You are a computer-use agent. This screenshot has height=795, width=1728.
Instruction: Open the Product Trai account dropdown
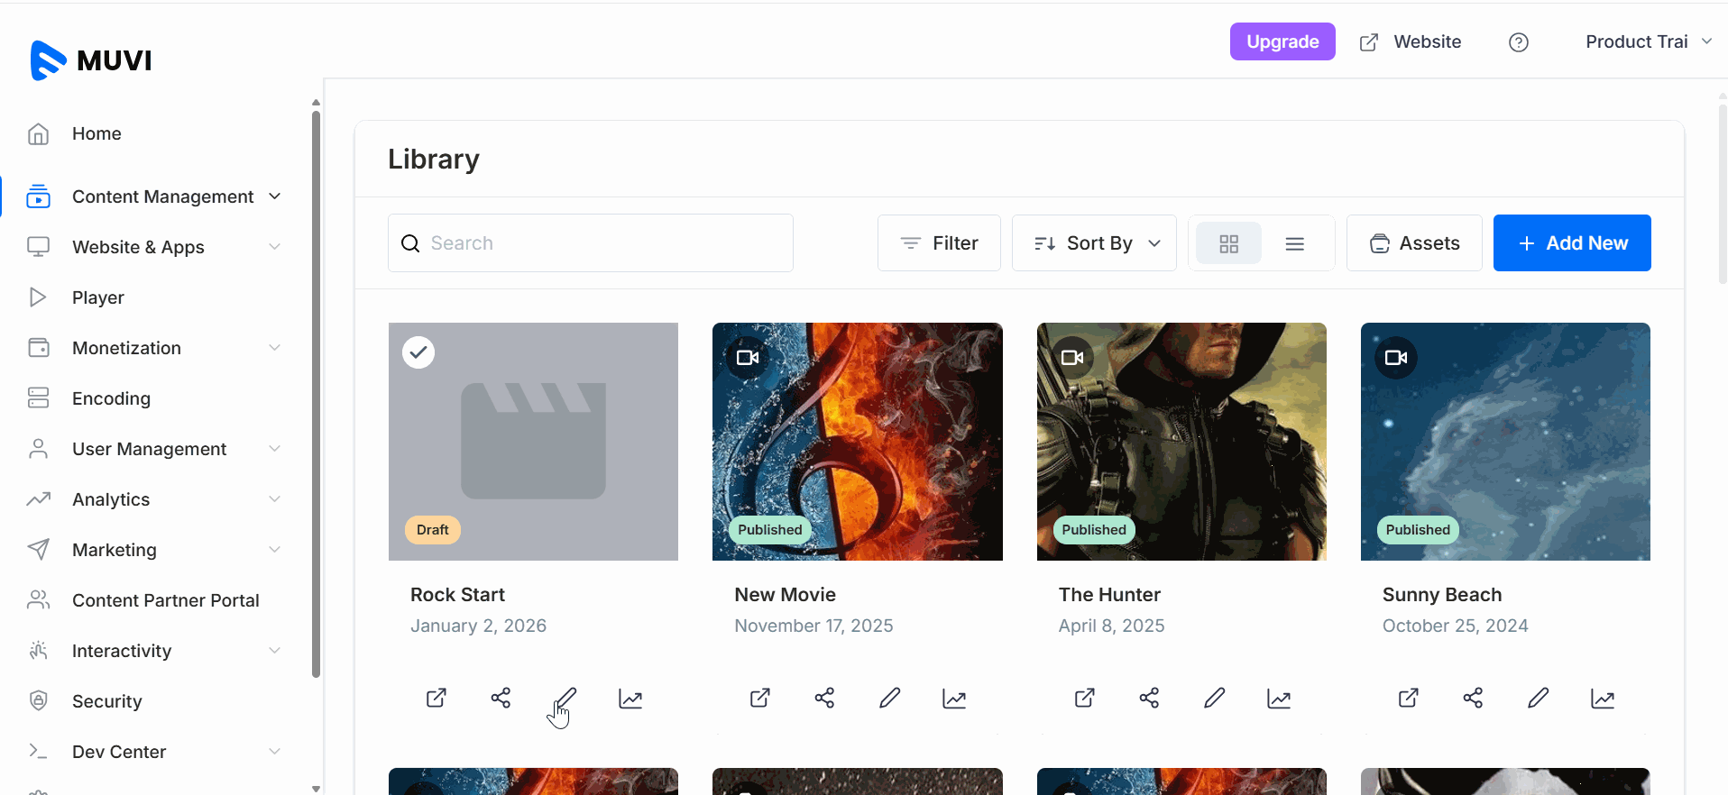[x=1647, y=42]
